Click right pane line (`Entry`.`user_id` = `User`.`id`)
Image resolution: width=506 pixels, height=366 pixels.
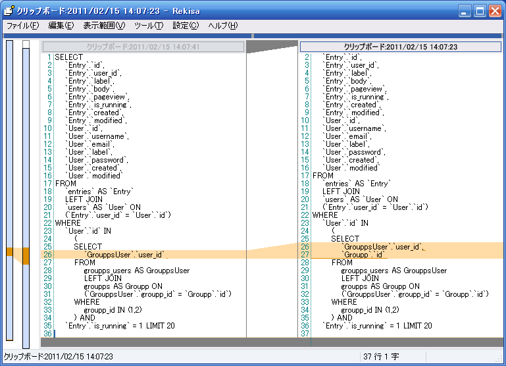coord(375,207)
